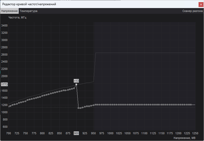
Task: Open the Температура tab
Action: click(29, 11)
